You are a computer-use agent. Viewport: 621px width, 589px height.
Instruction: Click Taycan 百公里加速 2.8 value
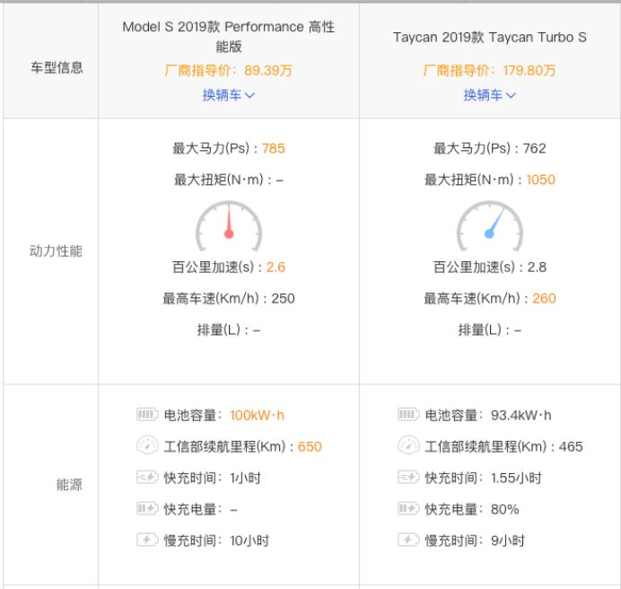click(x=537, y=268)
